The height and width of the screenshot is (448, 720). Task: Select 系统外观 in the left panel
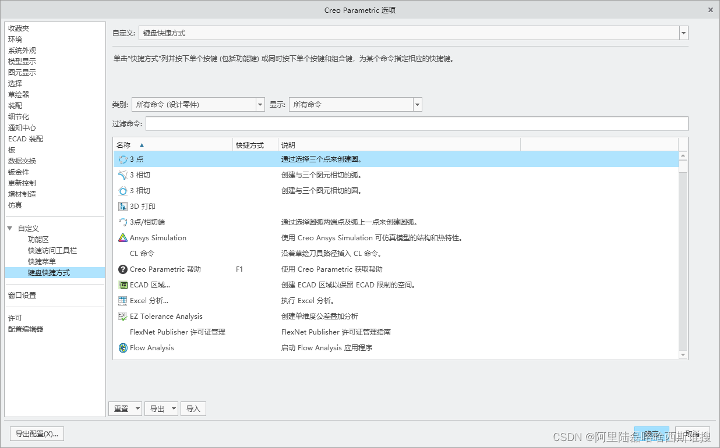tap(22, 50)
